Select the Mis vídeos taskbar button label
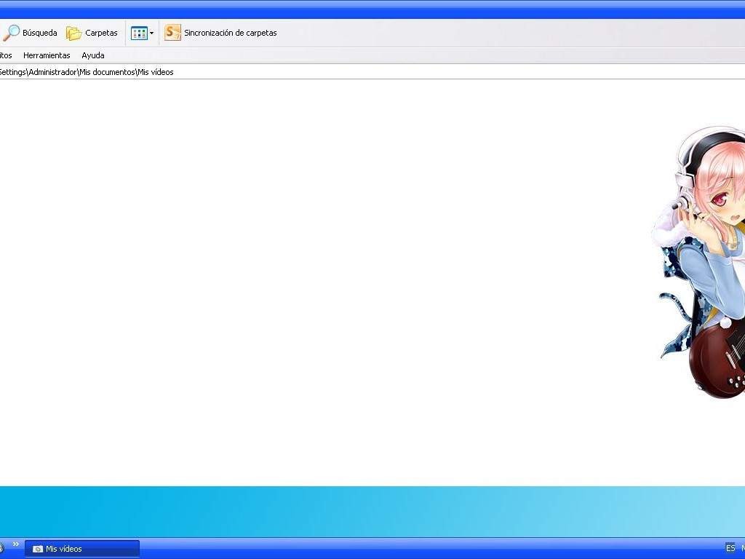Image resolution: width=745 pixels, height=559 pixels. [64, 549]
